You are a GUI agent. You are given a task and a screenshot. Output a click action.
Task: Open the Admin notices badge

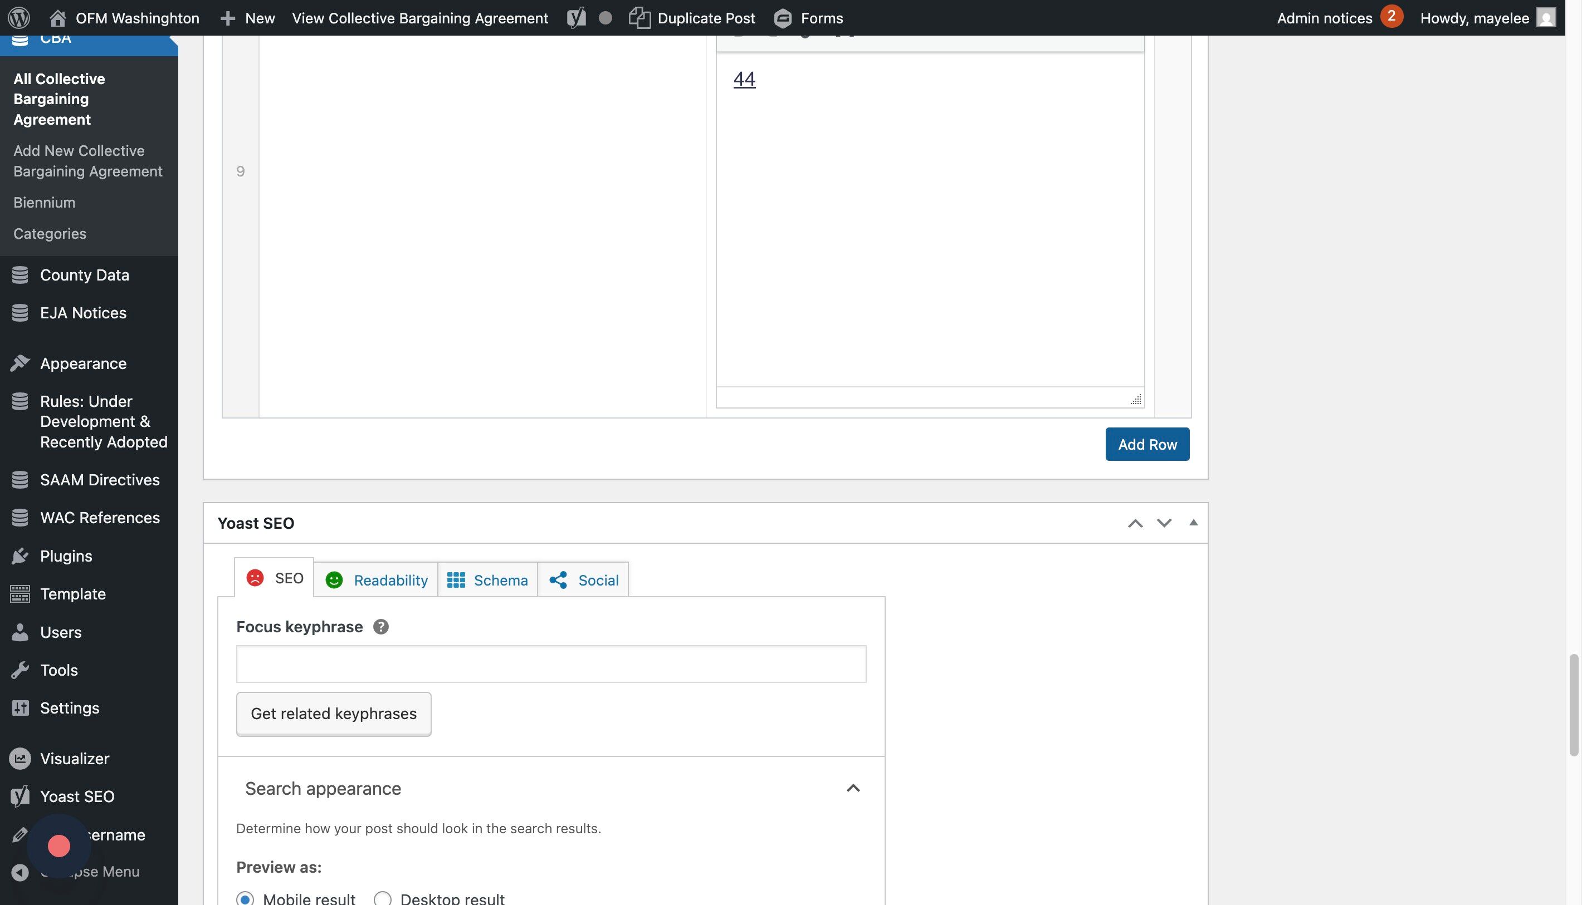point(1391,16)
